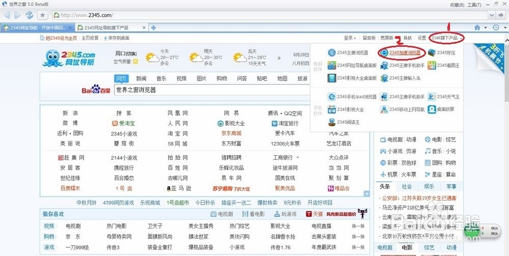Open the page 设置 link
This screenshot has height=256, width=509.
coord(421,38)
